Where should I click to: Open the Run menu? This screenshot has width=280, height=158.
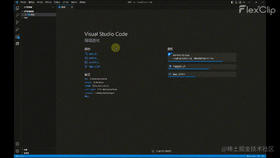point(65,2)
